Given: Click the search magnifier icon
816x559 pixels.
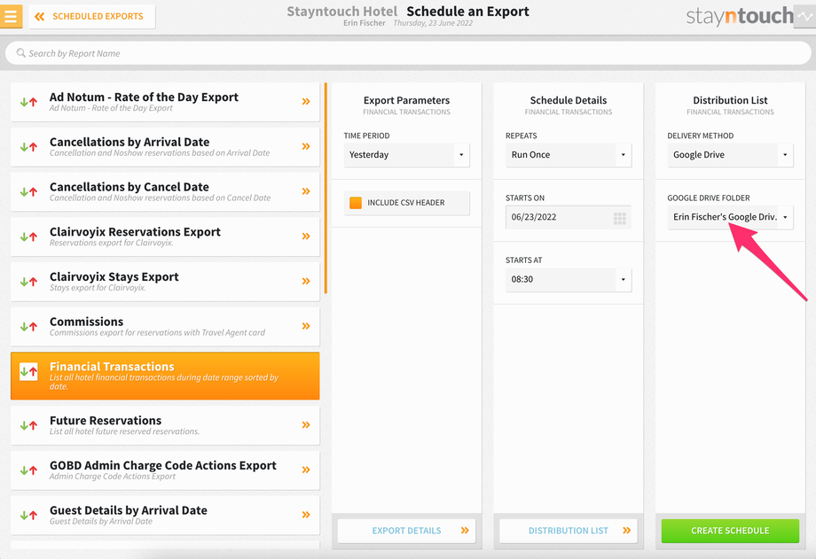Looking at the screenshot, I should pos(20,53).
